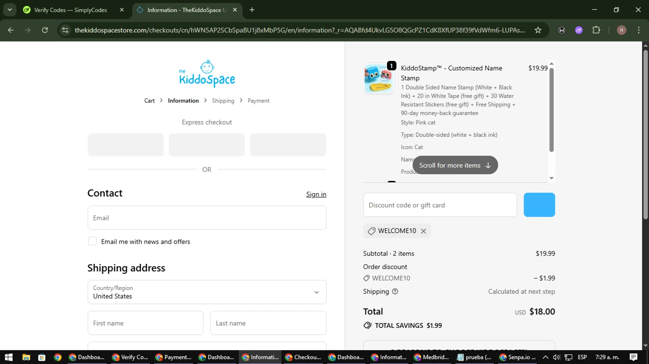Select the Payment breadcrumb step

[258, 101]
